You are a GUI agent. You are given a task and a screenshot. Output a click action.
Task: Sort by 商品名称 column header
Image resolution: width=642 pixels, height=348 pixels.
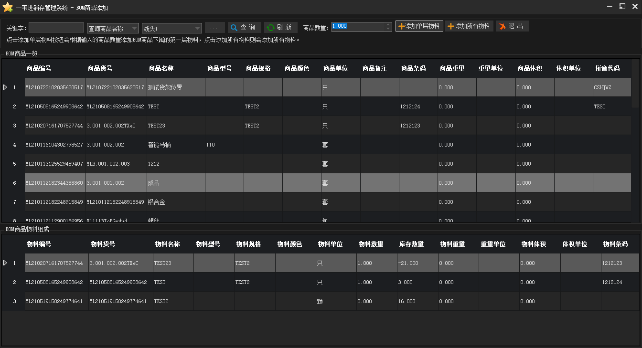pos(161,68)
